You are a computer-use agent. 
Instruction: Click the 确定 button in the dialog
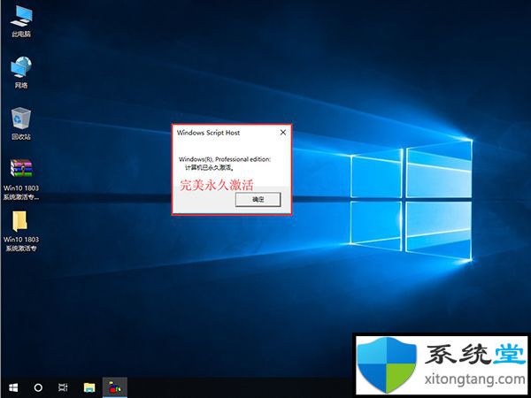coord(258,199)
